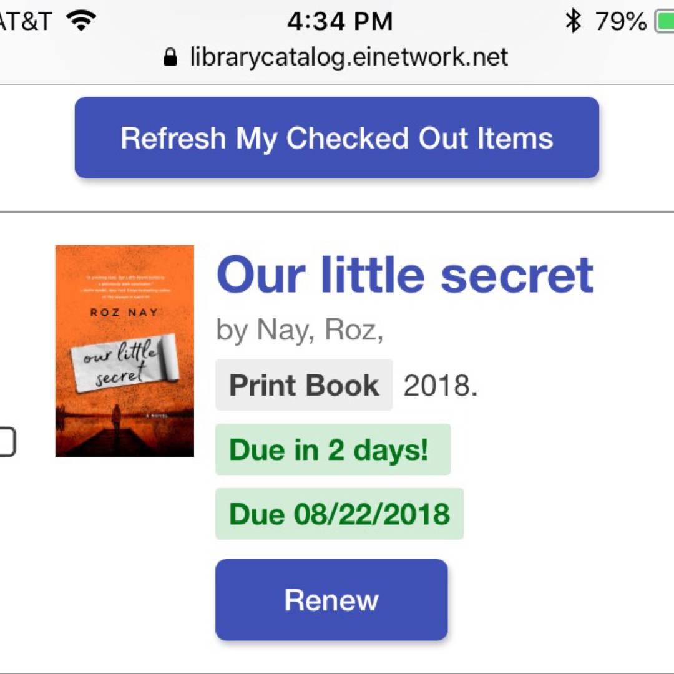Click the padlock icon beside the URL
This screenshot has height=674, width=674.
[x=170, y=57]
